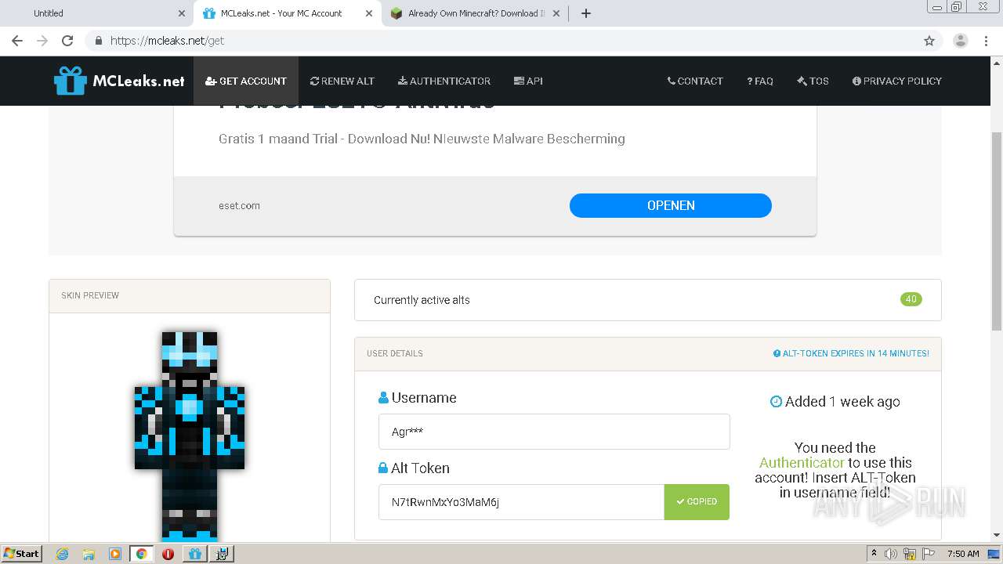Open the Privacy Policy page
The height and width of the screenshot is (564, 1003).
[897, 81]
